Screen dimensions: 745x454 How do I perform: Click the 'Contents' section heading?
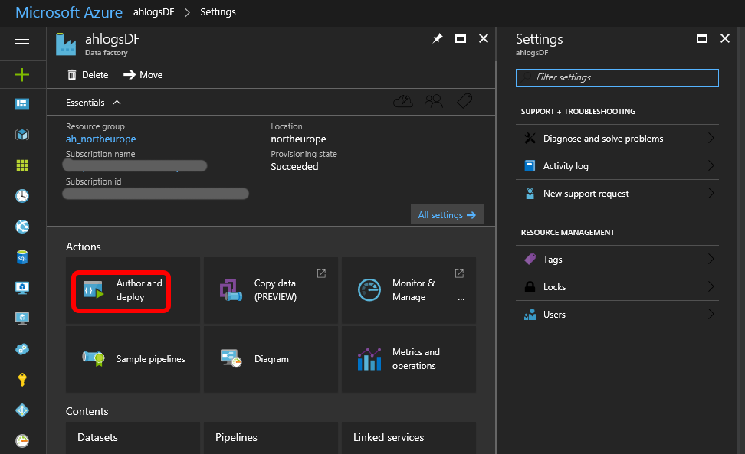click(x=87, y=411)
